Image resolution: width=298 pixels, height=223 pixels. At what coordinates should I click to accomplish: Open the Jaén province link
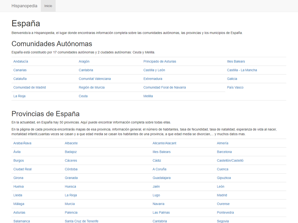point(156,187)
